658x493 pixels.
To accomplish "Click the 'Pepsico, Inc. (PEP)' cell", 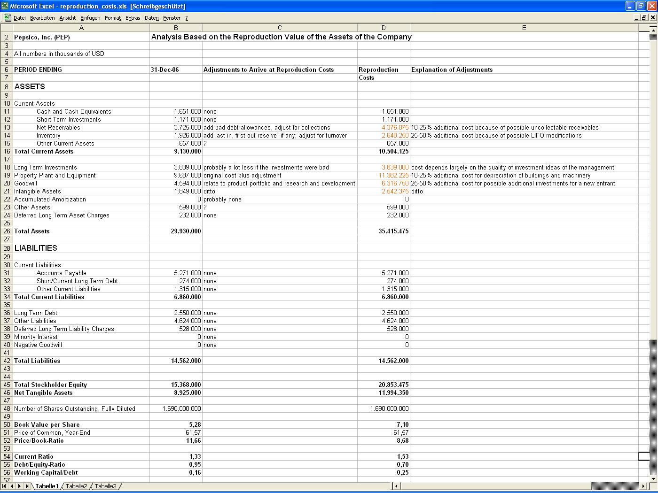I will coord(81,37).
